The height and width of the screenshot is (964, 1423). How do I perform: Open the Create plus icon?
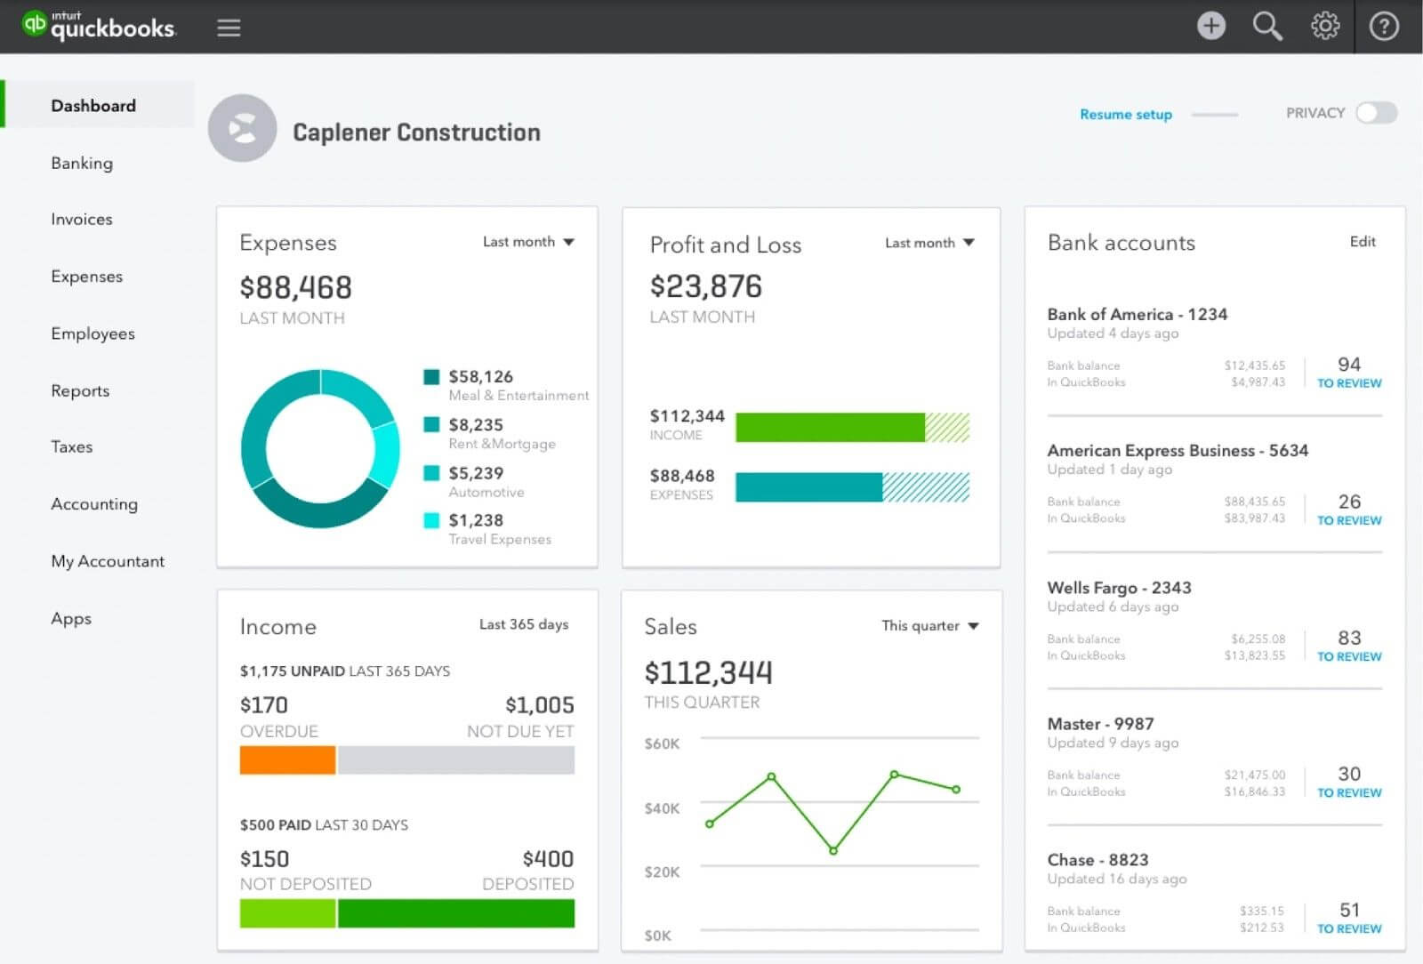[x=1210, y=26]
